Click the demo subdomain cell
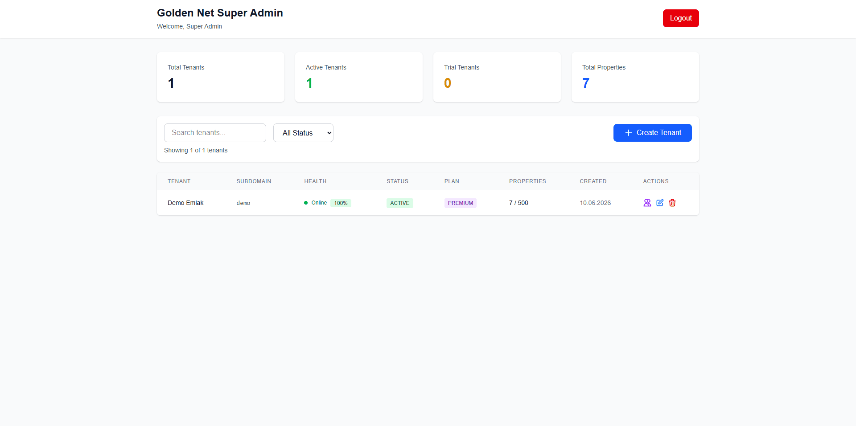The image size is (856, 426). point(243,203)
